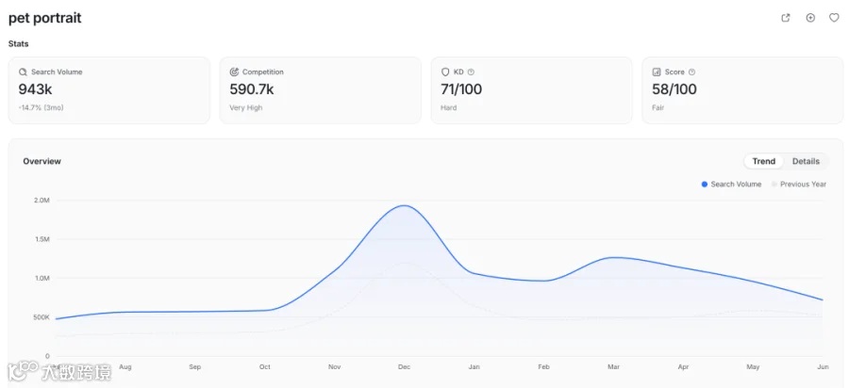Click the KD shield icon
This screenshot has width=849, height=388.
pyautogui.click(x=445, y=72)
